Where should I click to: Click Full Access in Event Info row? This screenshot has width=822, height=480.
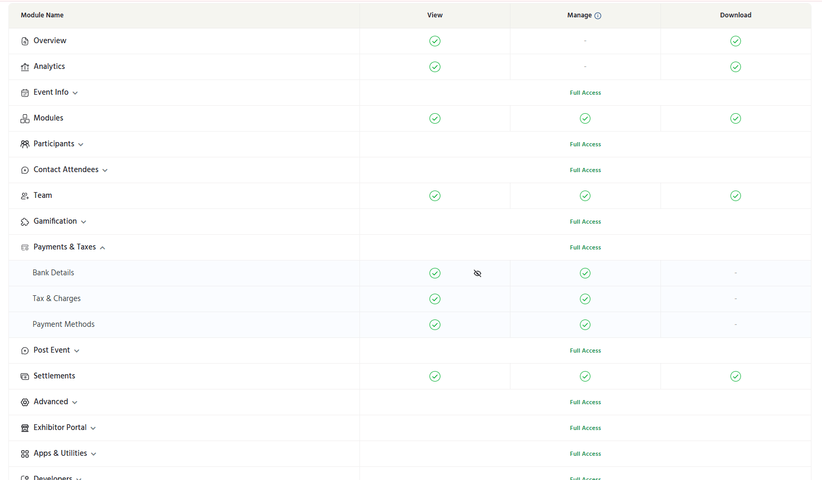pyautogui.click(x=585, y=93)
